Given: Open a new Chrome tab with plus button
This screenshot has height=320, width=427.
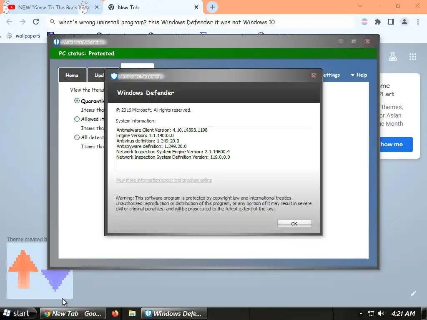Looking at the screenshot, I should [212, 7].
